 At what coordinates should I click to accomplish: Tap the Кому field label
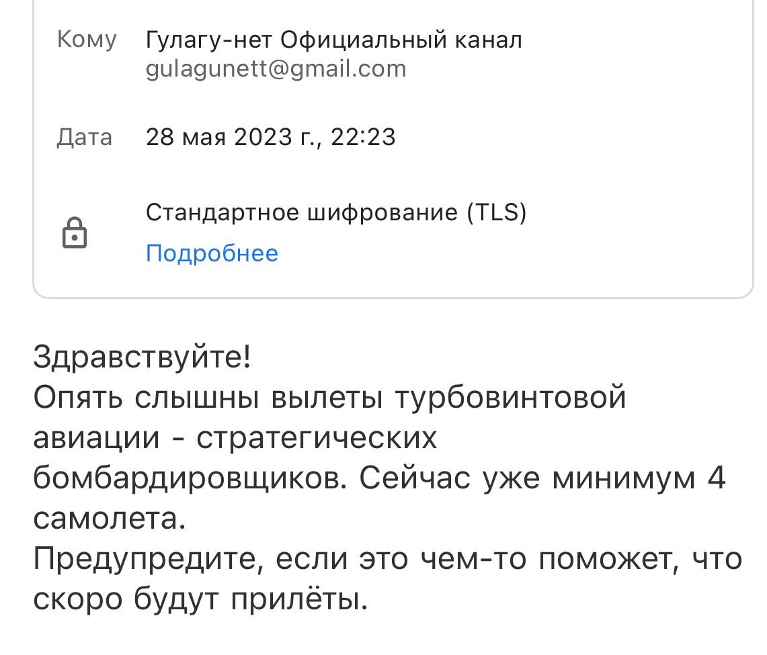click(87, 40)
